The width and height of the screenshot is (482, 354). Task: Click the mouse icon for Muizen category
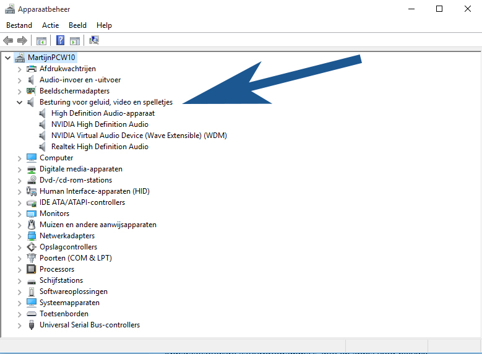[32, 225]
